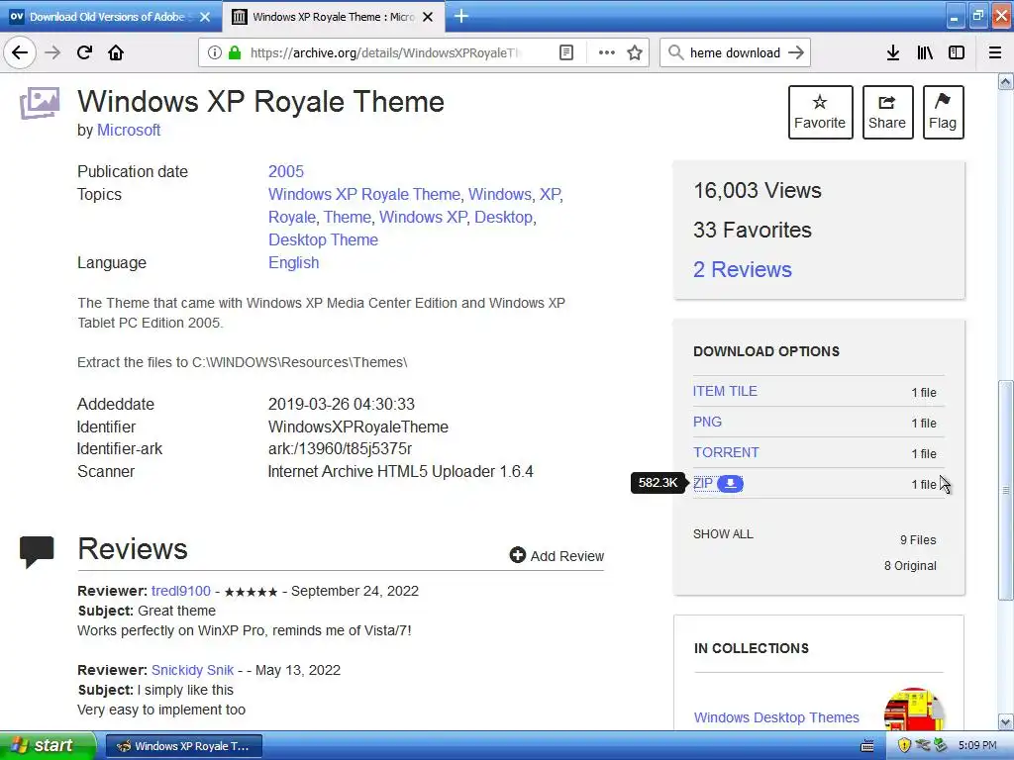Click the green secure connection padlock
Image resolution: width=1014 pixels, height=760 pixels.
click(235, 52)
